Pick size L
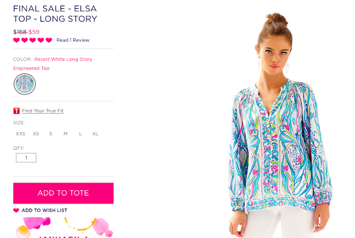The image size is (355, 238). pyautogui.click(x=80, y=134)
